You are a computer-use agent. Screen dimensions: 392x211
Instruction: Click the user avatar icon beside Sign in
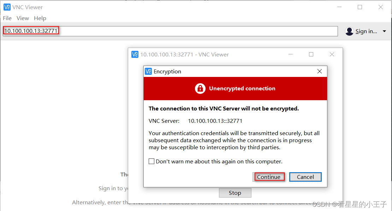(349, 31)
